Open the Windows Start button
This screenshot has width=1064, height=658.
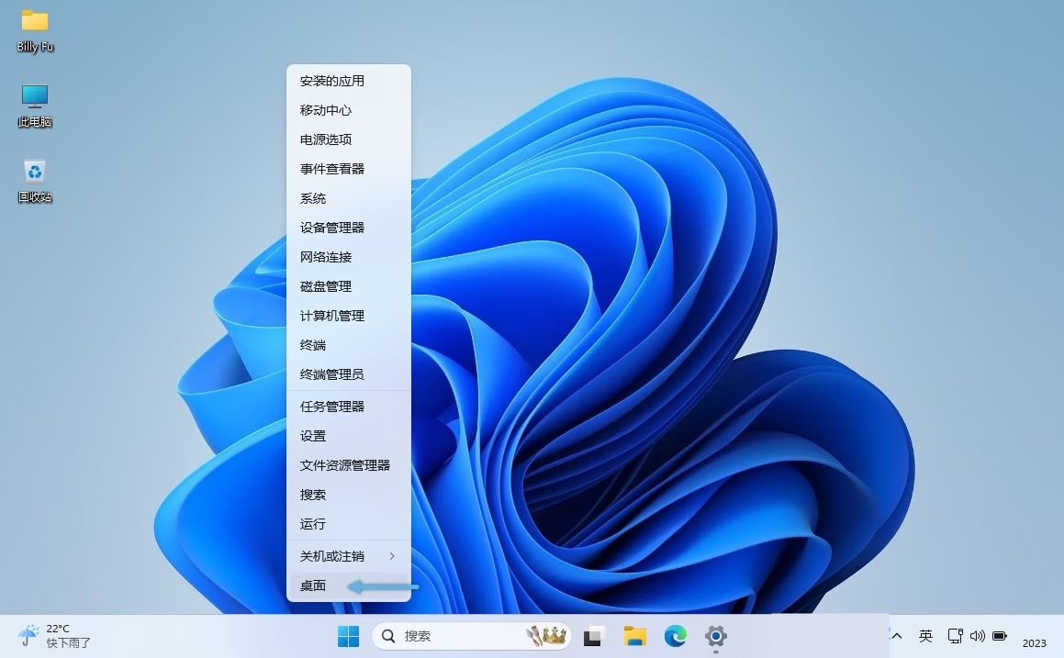348,636
